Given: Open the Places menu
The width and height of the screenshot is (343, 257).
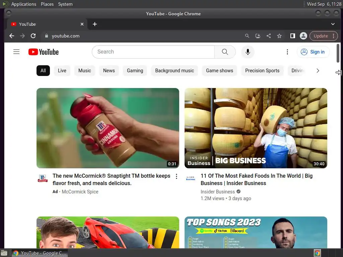Looking at the screenshot, I should coord(47,4).
